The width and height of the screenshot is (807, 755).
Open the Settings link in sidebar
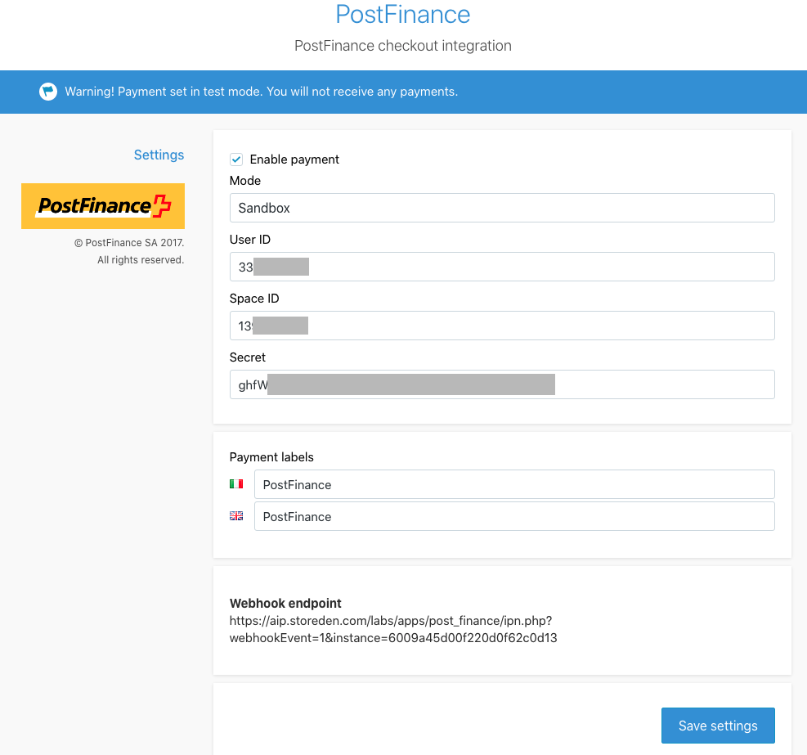(159, 155)
